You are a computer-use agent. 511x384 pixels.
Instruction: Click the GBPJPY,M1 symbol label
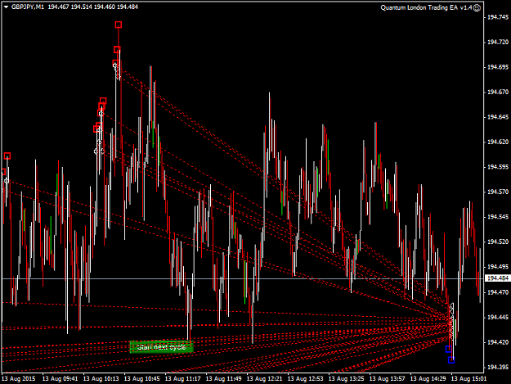[x=28, y=7]
